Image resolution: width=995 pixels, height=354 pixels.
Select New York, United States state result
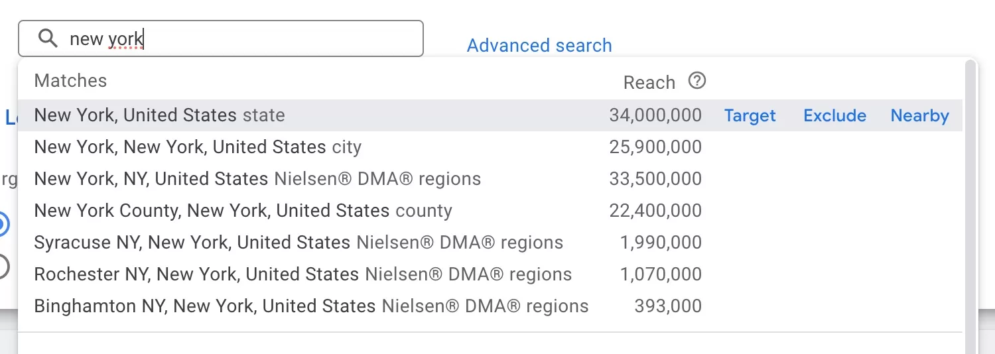[490, 115]
